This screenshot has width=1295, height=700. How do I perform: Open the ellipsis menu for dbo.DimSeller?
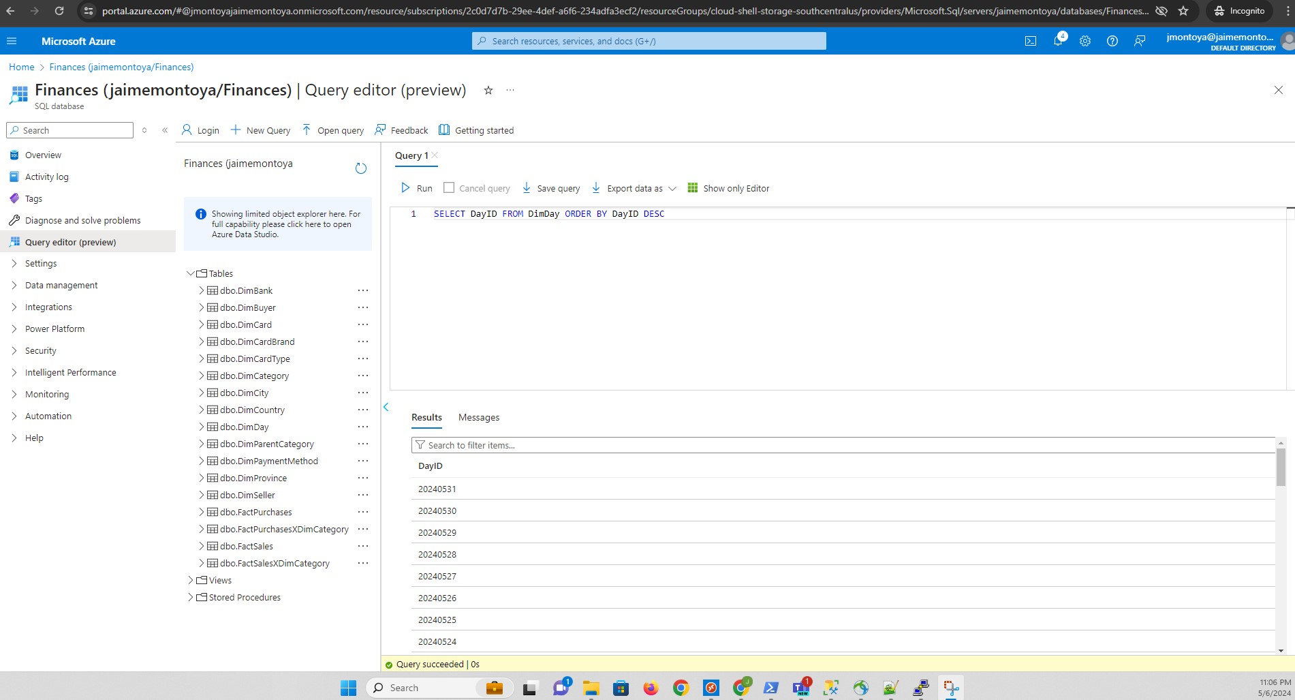click(x=363, y=495)
